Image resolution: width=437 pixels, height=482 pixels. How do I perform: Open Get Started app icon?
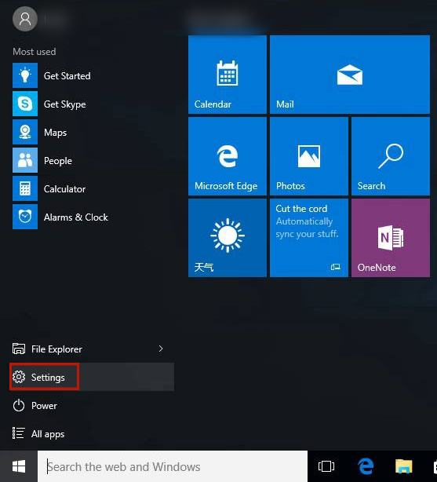pyautogui.click(x=25, y=75)
